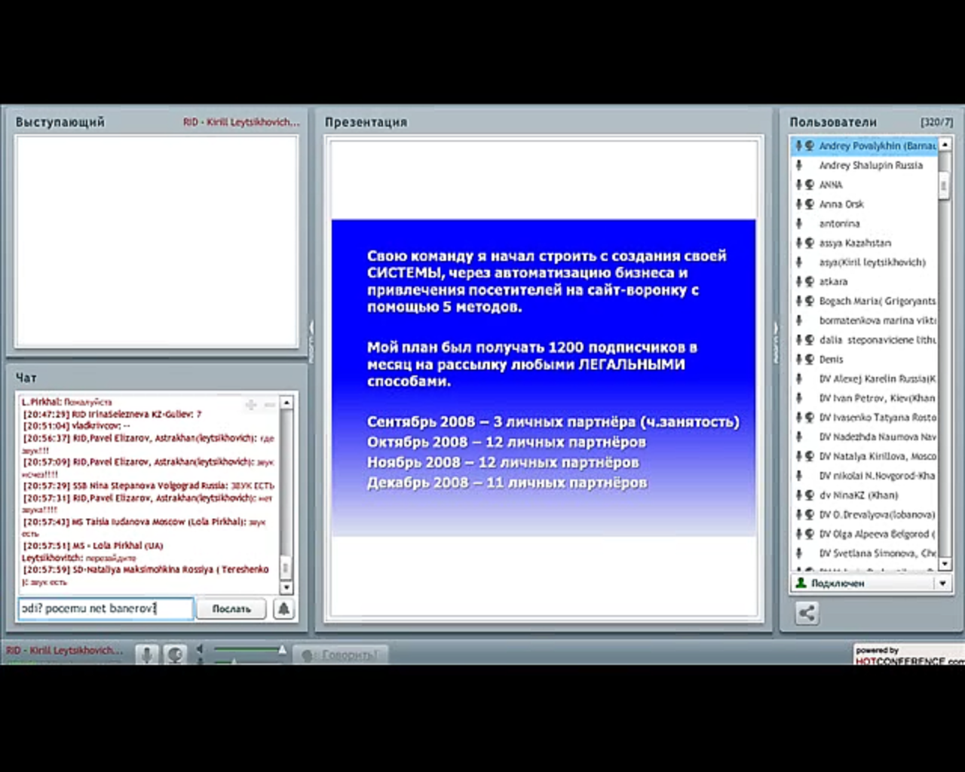This screenshot has width=965, height=772.
Task: Click the plus icon at chat top
Action: pyautogui.click(x=251, y=405)
